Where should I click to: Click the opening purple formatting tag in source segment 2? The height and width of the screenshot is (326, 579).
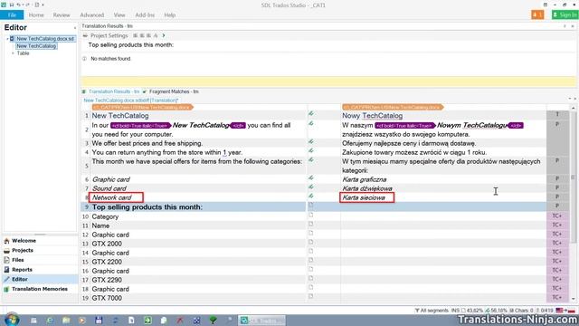(141, 126)
